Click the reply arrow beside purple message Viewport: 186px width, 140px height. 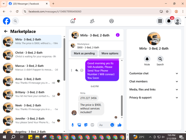pyautogui.click(x=77, y=70)
